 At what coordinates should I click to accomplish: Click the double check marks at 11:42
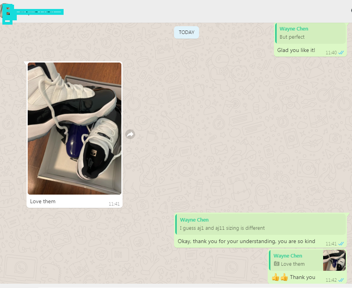341,280
